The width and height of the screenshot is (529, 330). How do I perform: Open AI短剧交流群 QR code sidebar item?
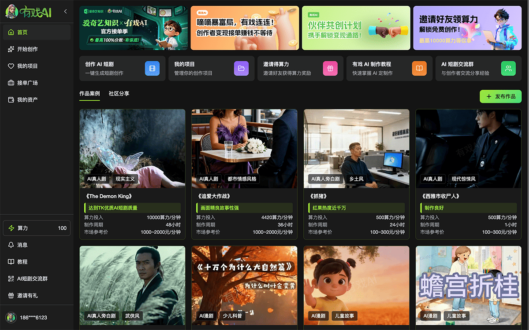[x=32, y=279]
